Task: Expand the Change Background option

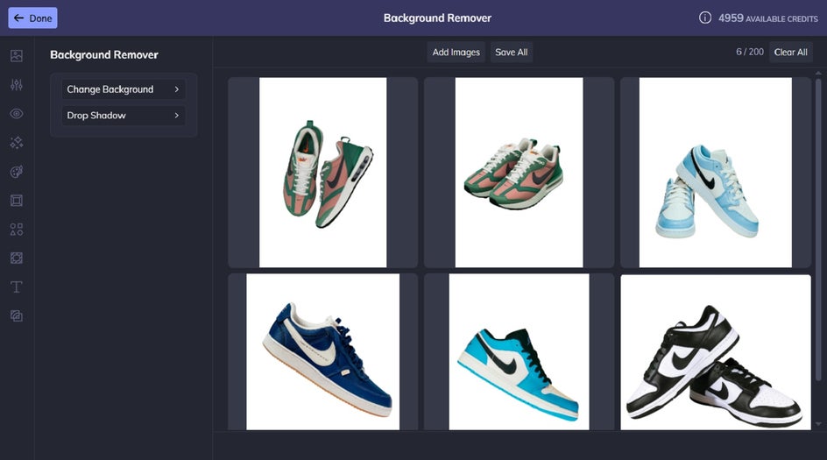Action: click(124, 89)
